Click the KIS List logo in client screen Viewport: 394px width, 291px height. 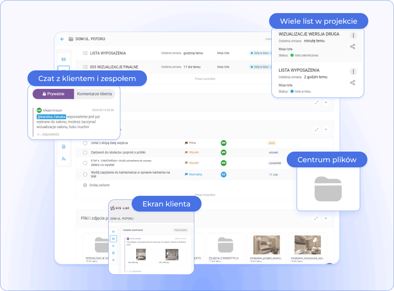[120, 208]
